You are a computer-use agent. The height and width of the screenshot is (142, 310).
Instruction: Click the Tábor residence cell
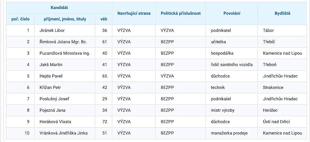(x=268, y=30)
